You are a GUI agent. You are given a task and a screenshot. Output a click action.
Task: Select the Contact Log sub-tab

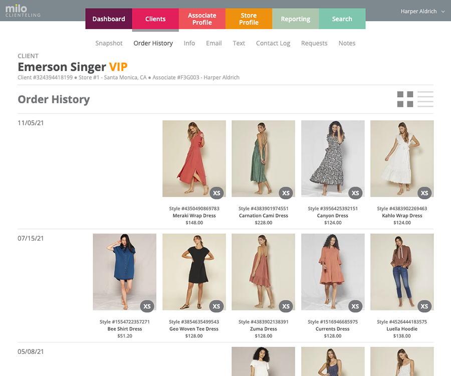coord(273,43)
